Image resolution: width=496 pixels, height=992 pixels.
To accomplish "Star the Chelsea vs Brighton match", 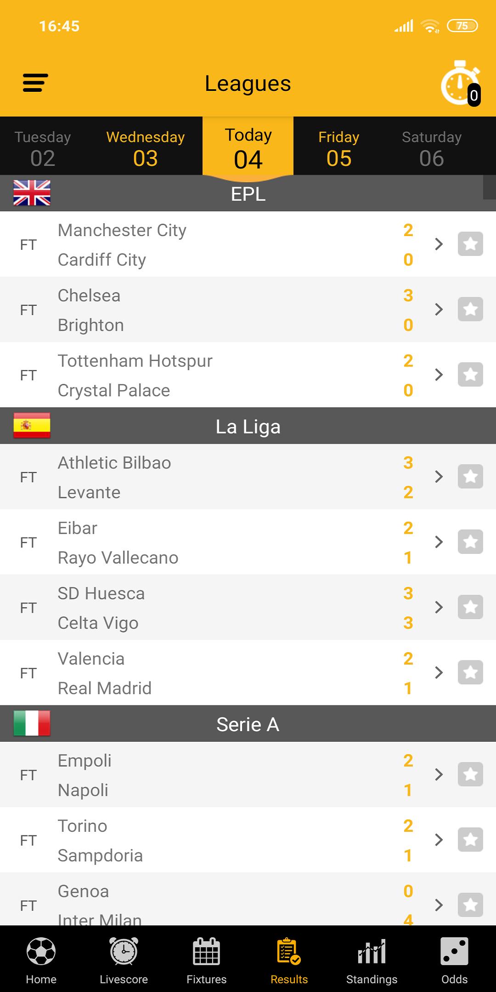I will click(470, 309).
